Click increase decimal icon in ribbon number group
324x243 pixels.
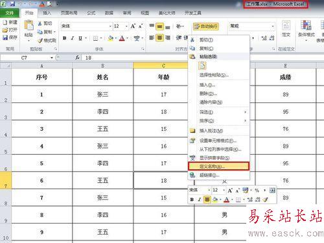(x=264, y=38)
